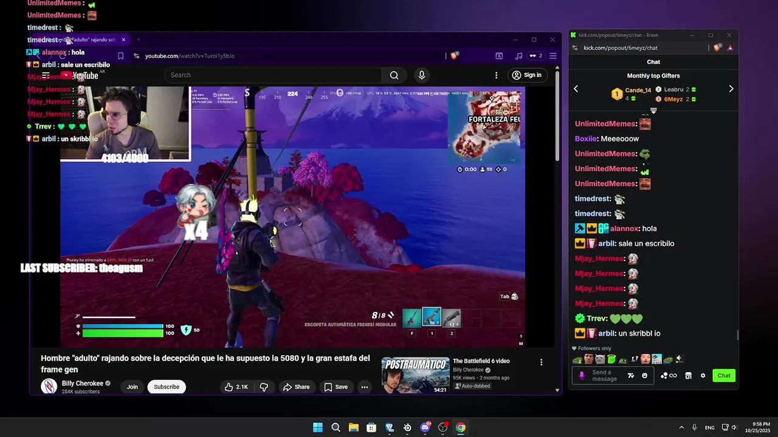Screen dimensions: 778x437
Task: Click 'sale un escribilo' chat message
Action: point(646,243)
